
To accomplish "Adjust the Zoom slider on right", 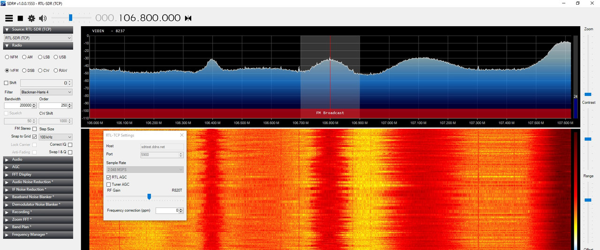I will pyautogui.click(x=588, y=94).
